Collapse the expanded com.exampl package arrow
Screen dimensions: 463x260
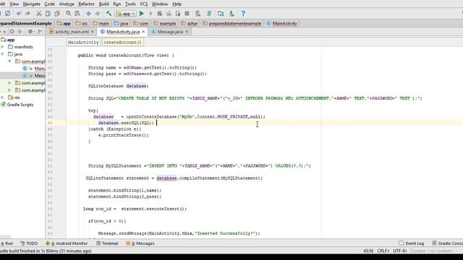click(x=9, y=61)
